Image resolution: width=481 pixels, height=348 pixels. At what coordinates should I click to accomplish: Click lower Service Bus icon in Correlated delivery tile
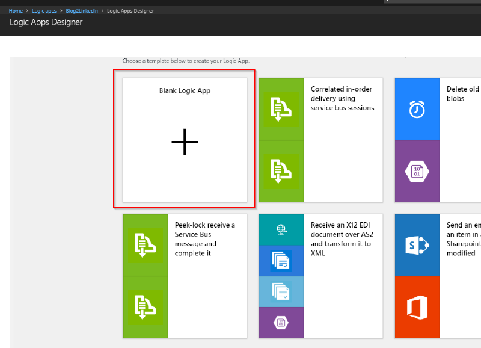[281, 172]
